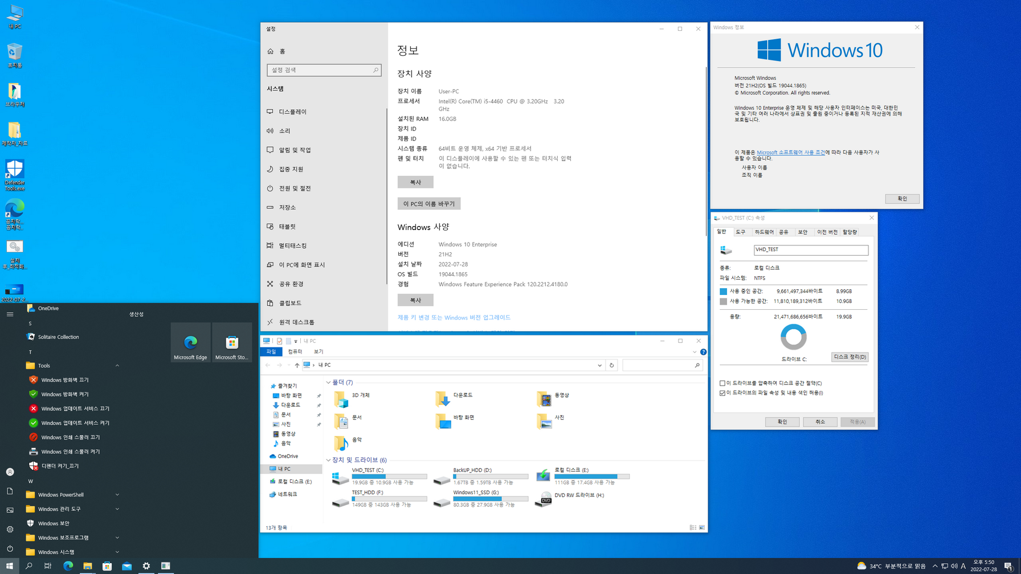Switch Explorer to details view icon
This screenshot has width=1021, height=574.
693,528
